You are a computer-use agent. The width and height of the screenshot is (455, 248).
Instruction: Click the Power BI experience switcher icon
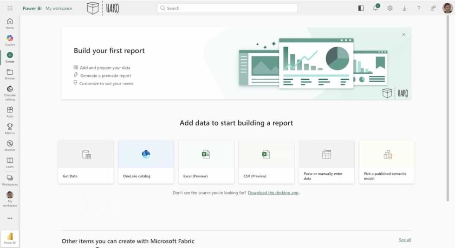[x=10, y=238]
